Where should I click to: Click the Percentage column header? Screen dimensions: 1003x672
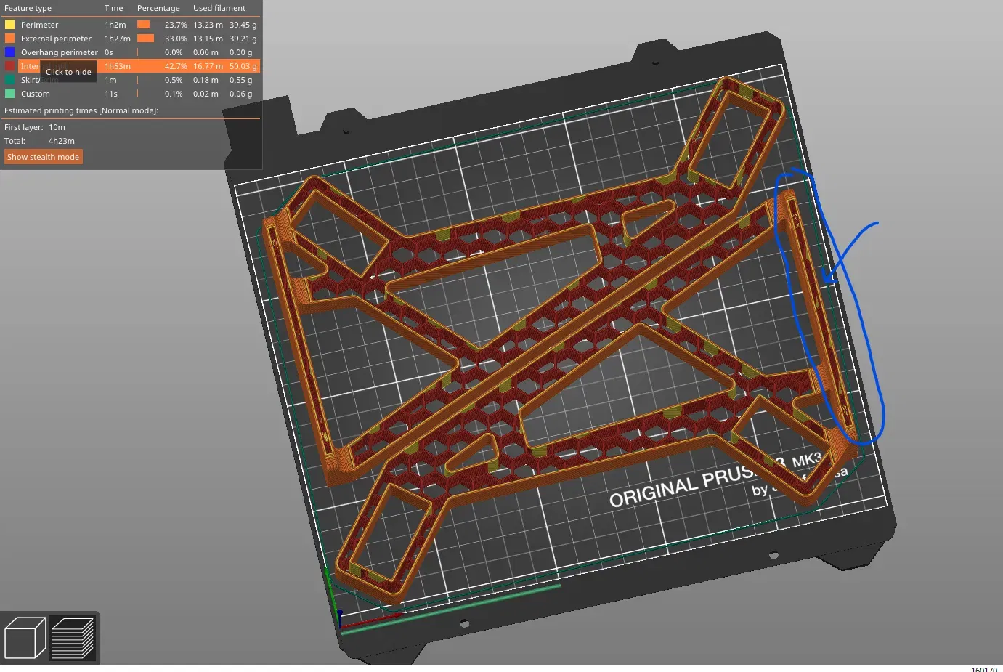(x=158, y=8)
